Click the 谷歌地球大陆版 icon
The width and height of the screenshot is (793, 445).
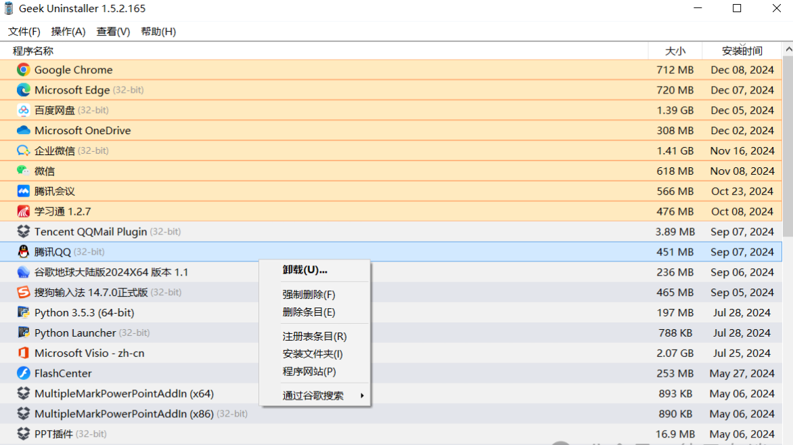[23, 272]
